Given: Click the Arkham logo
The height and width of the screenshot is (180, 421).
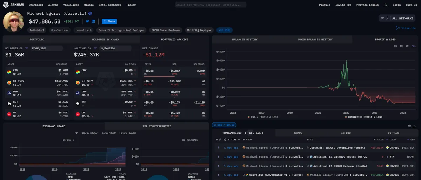Looking at the screenshot, I should click(13, 5).
